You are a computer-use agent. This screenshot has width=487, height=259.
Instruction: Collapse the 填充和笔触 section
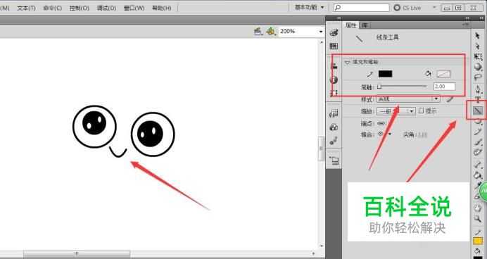(x=347, y=62)
